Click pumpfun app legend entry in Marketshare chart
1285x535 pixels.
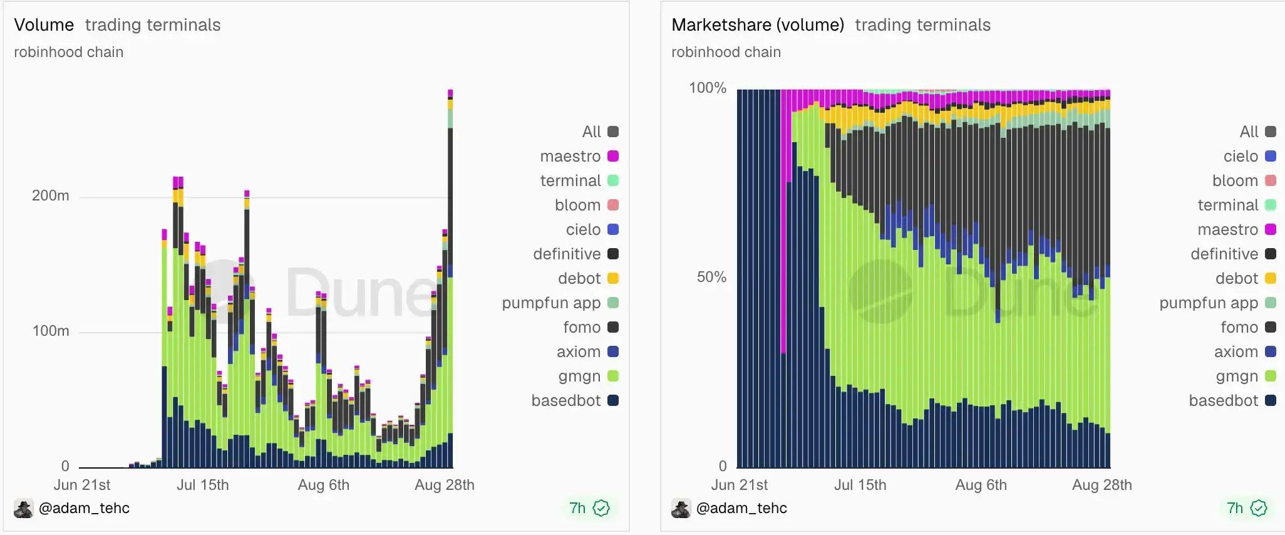[1217, 303]
